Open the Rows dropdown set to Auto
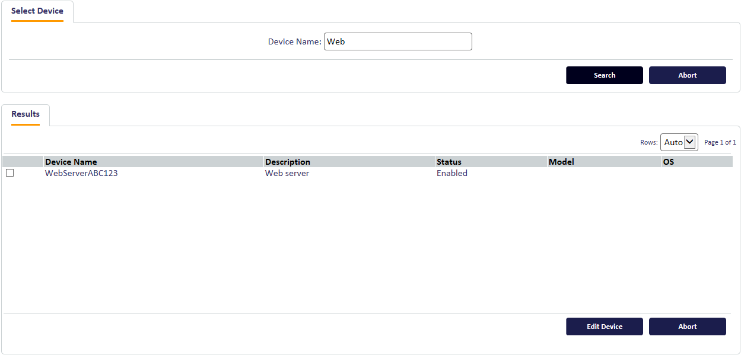 pos(679,142)
